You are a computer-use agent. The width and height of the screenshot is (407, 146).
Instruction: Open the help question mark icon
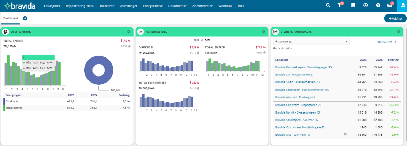pyautogui.click(x=378, y=5)
